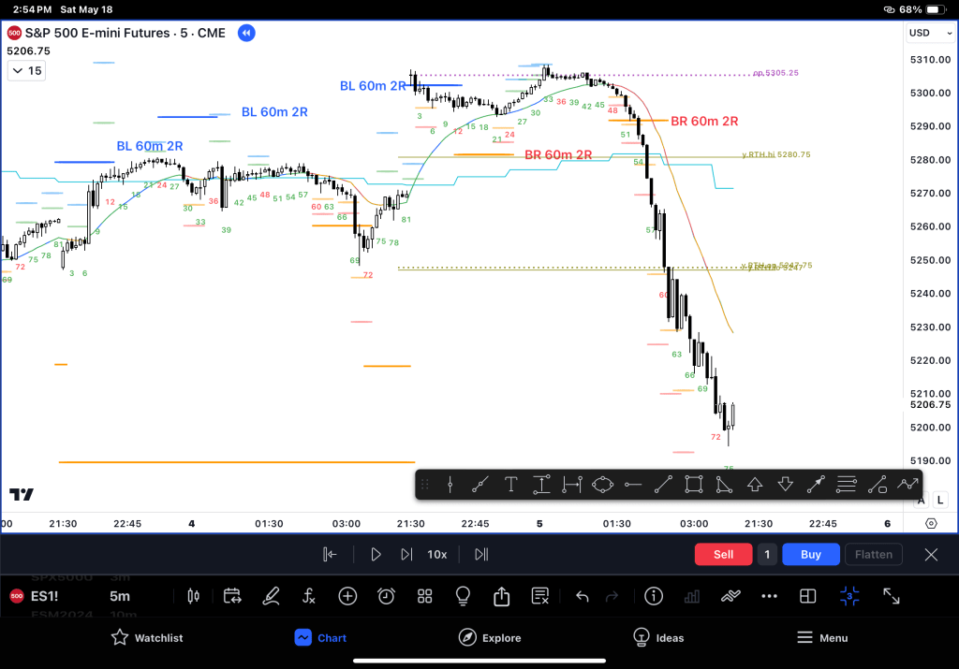Image resolution: width=959 pixels, height=669 pixels.
Task: Switch to the Watchlist tab
Action: pos(147,637)
